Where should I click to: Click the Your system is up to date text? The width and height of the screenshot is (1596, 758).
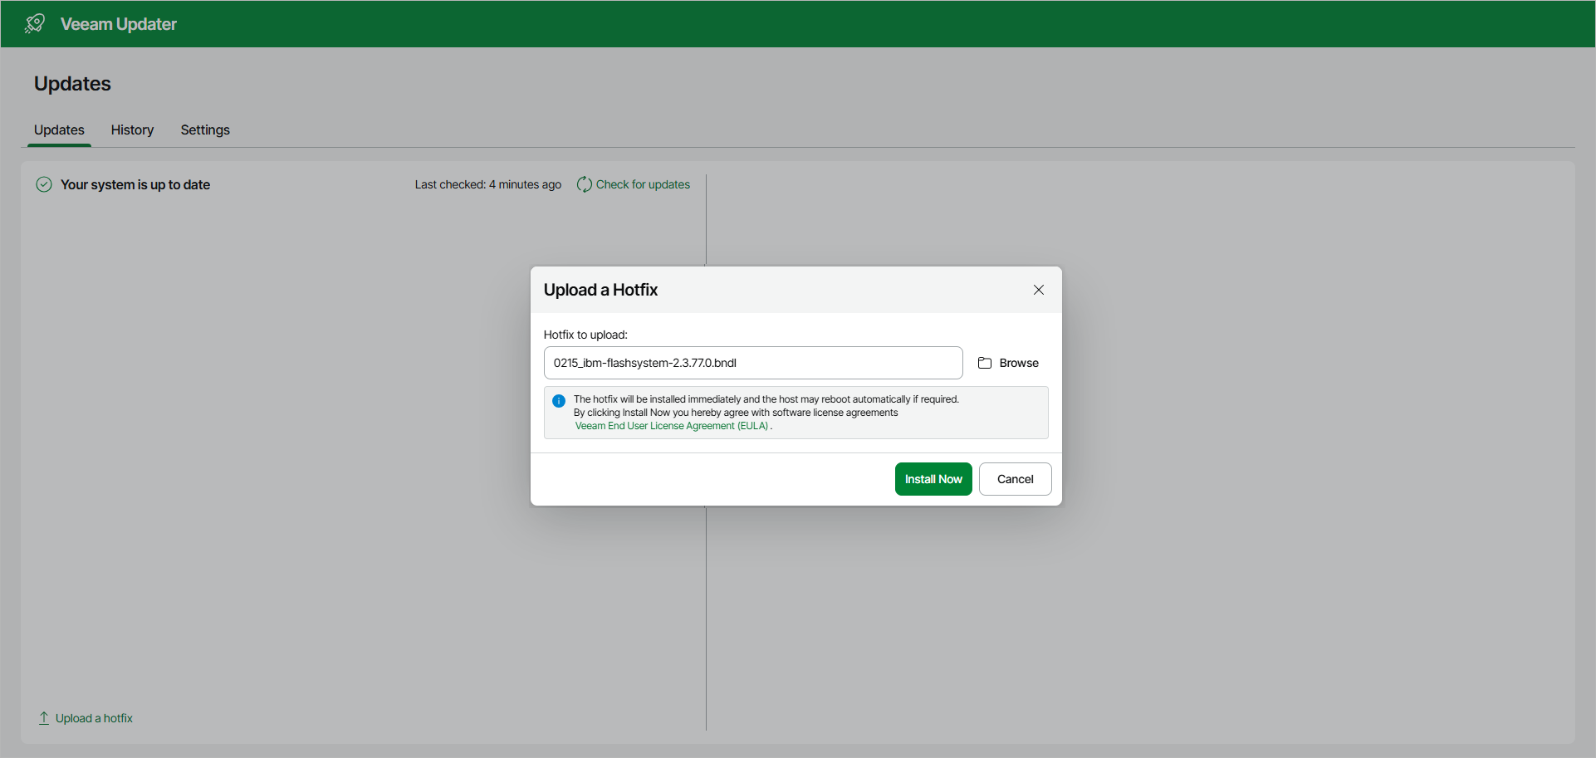point(135,184)
